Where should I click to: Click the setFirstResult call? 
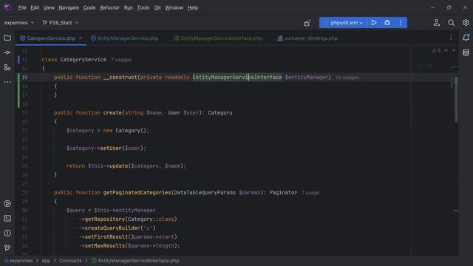coord(106,236)
